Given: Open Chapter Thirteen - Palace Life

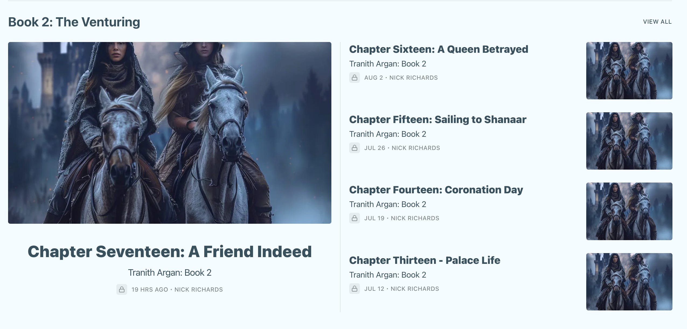Looking at the screenshot, I should (x=425, y=260).
